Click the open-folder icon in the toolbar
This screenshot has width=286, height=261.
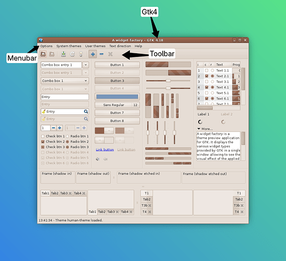43,54
